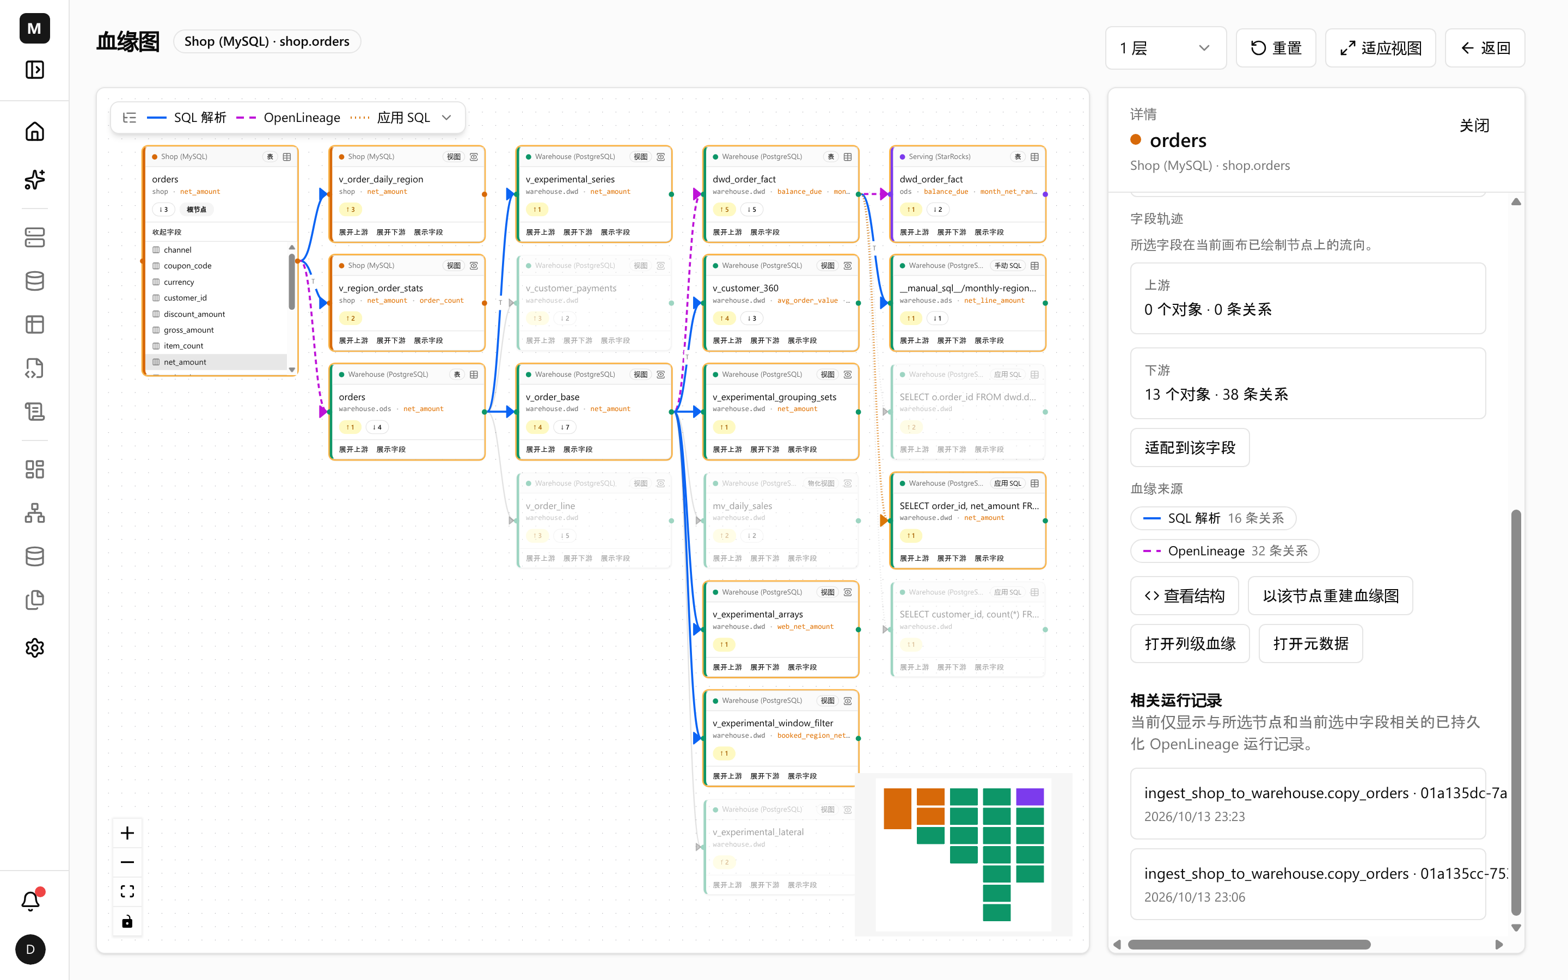The height and width of the screenshot is (980, 1568).
Task: Open the 1 层 depth dropdown
Action: coord(1166,48)
